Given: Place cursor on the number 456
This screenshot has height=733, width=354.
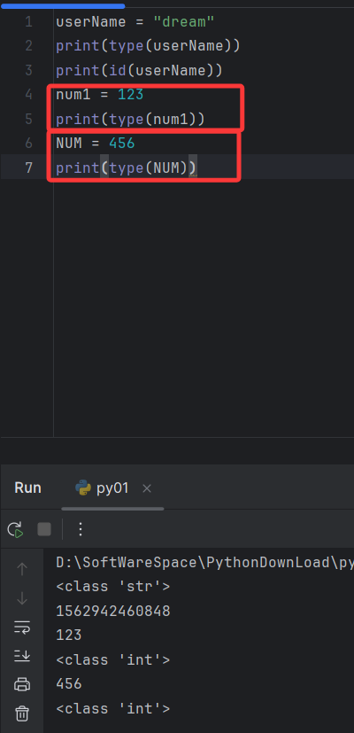Looking at the screenshot, I should click(x=122, y=143).
